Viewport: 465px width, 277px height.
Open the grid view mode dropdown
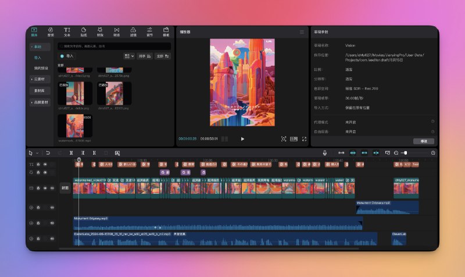coord(129,56)
